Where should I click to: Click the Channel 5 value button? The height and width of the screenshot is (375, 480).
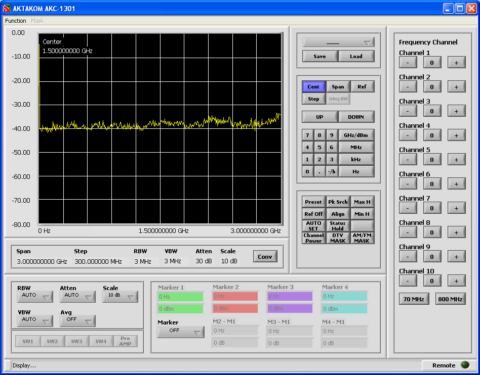pyautogui.click(x=432, y=159)
